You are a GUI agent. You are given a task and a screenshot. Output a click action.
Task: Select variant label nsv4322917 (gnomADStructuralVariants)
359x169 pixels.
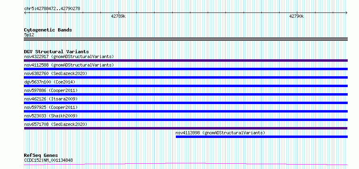click(69, 56)
